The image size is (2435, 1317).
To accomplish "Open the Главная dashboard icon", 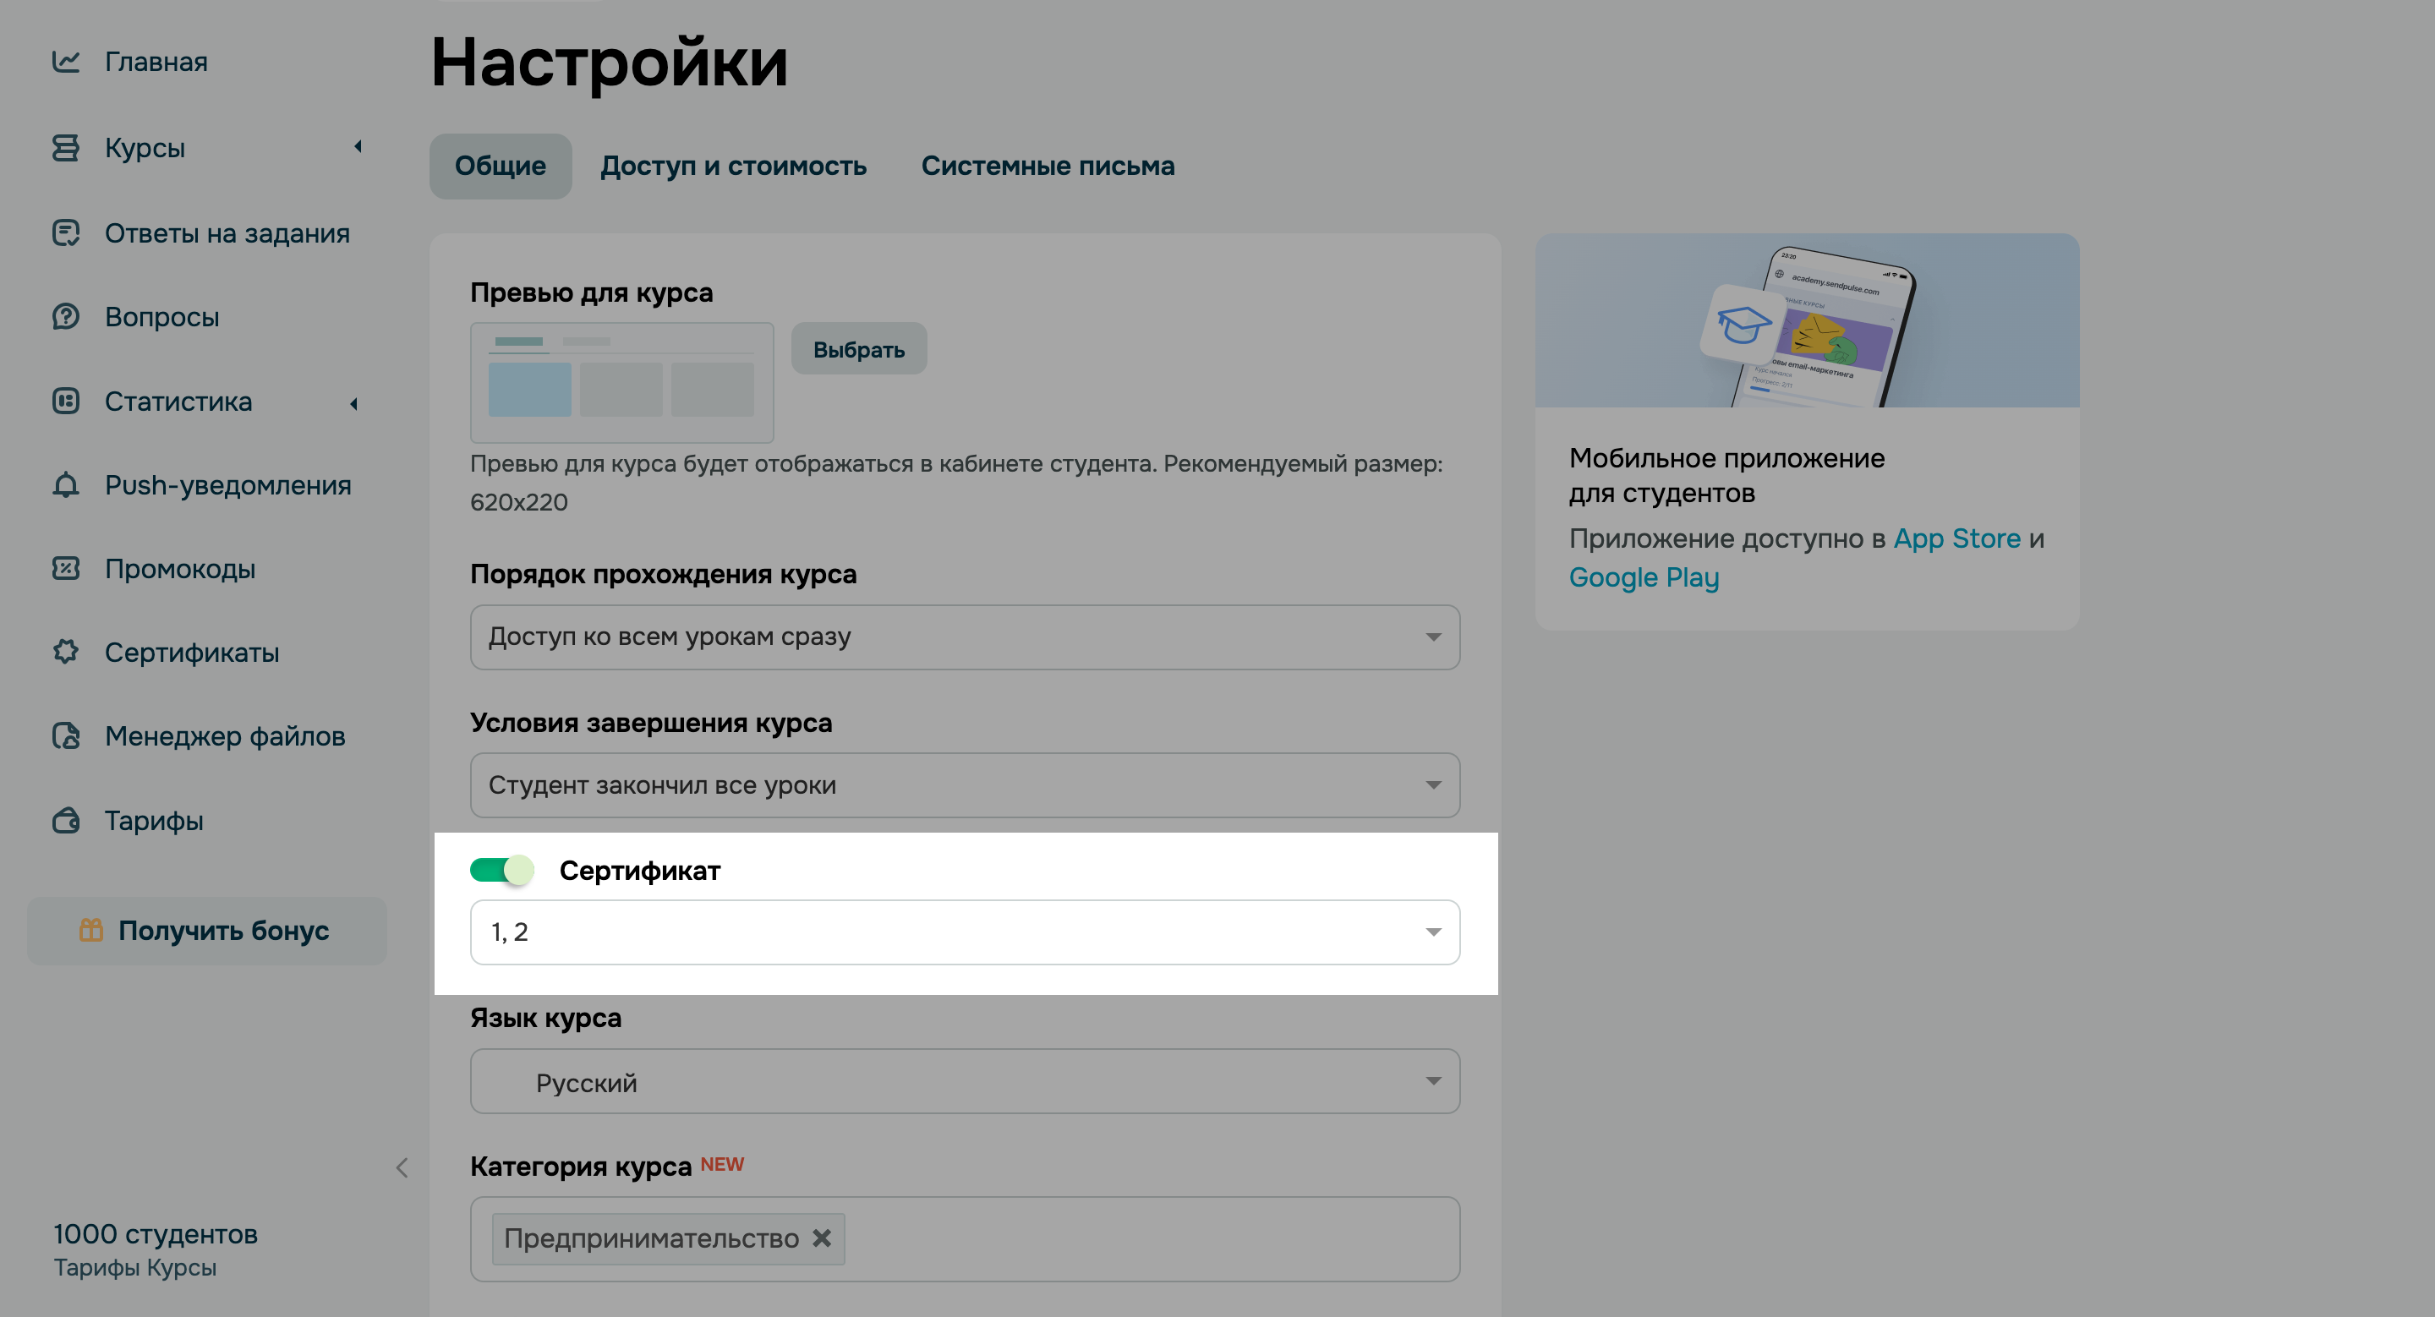I will [x=66, y=62].
